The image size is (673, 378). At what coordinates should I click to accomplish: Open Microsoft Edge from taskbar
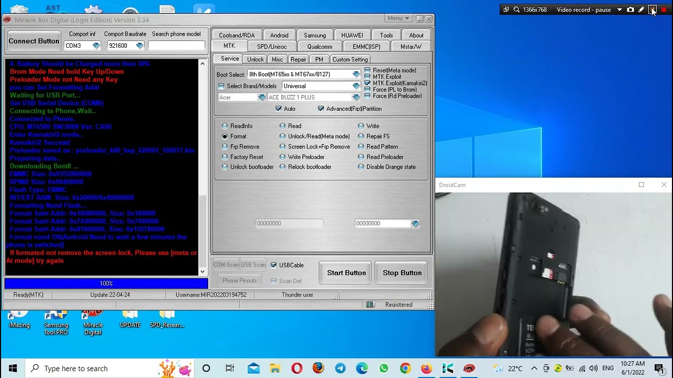coord(362,368)
